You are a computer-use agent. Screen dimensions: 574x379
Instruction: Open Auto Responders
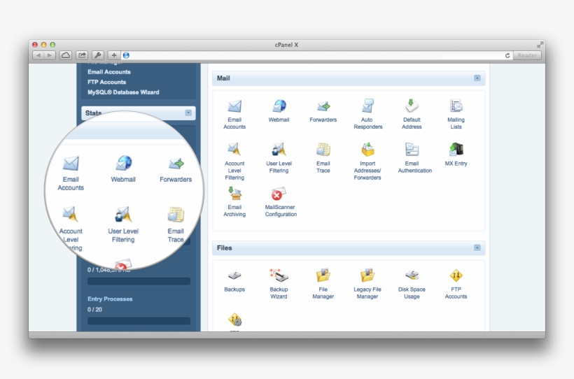(x=367, y=113)
